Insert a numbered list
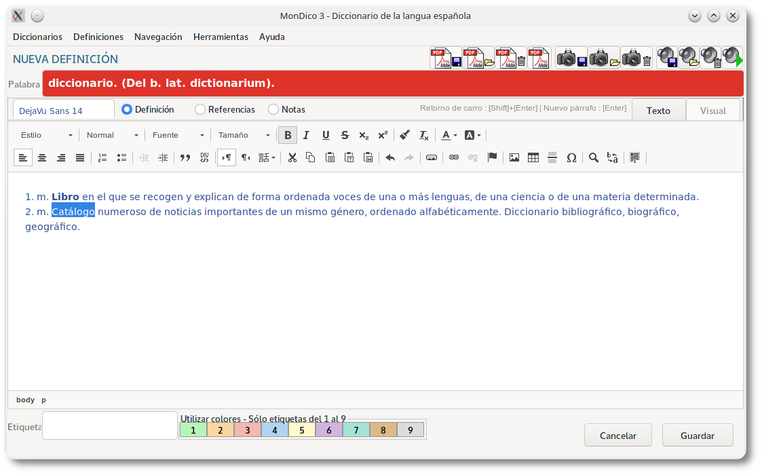 point(102,157)
